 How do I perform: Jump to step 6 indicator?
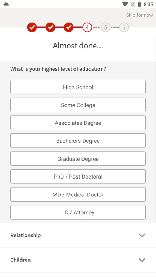124,27
